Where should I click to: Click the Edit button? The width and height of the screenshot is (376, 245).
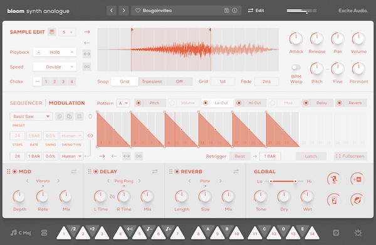pos(256,11)
